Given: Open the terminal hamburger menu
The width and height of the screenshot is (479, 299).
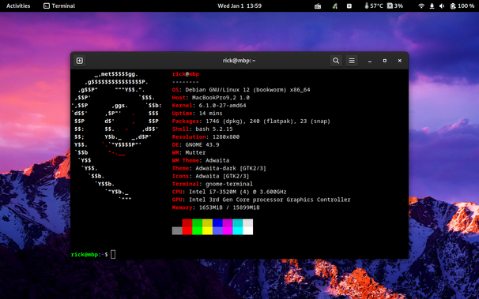Looking at the screenshot, I should coord(352,61).
